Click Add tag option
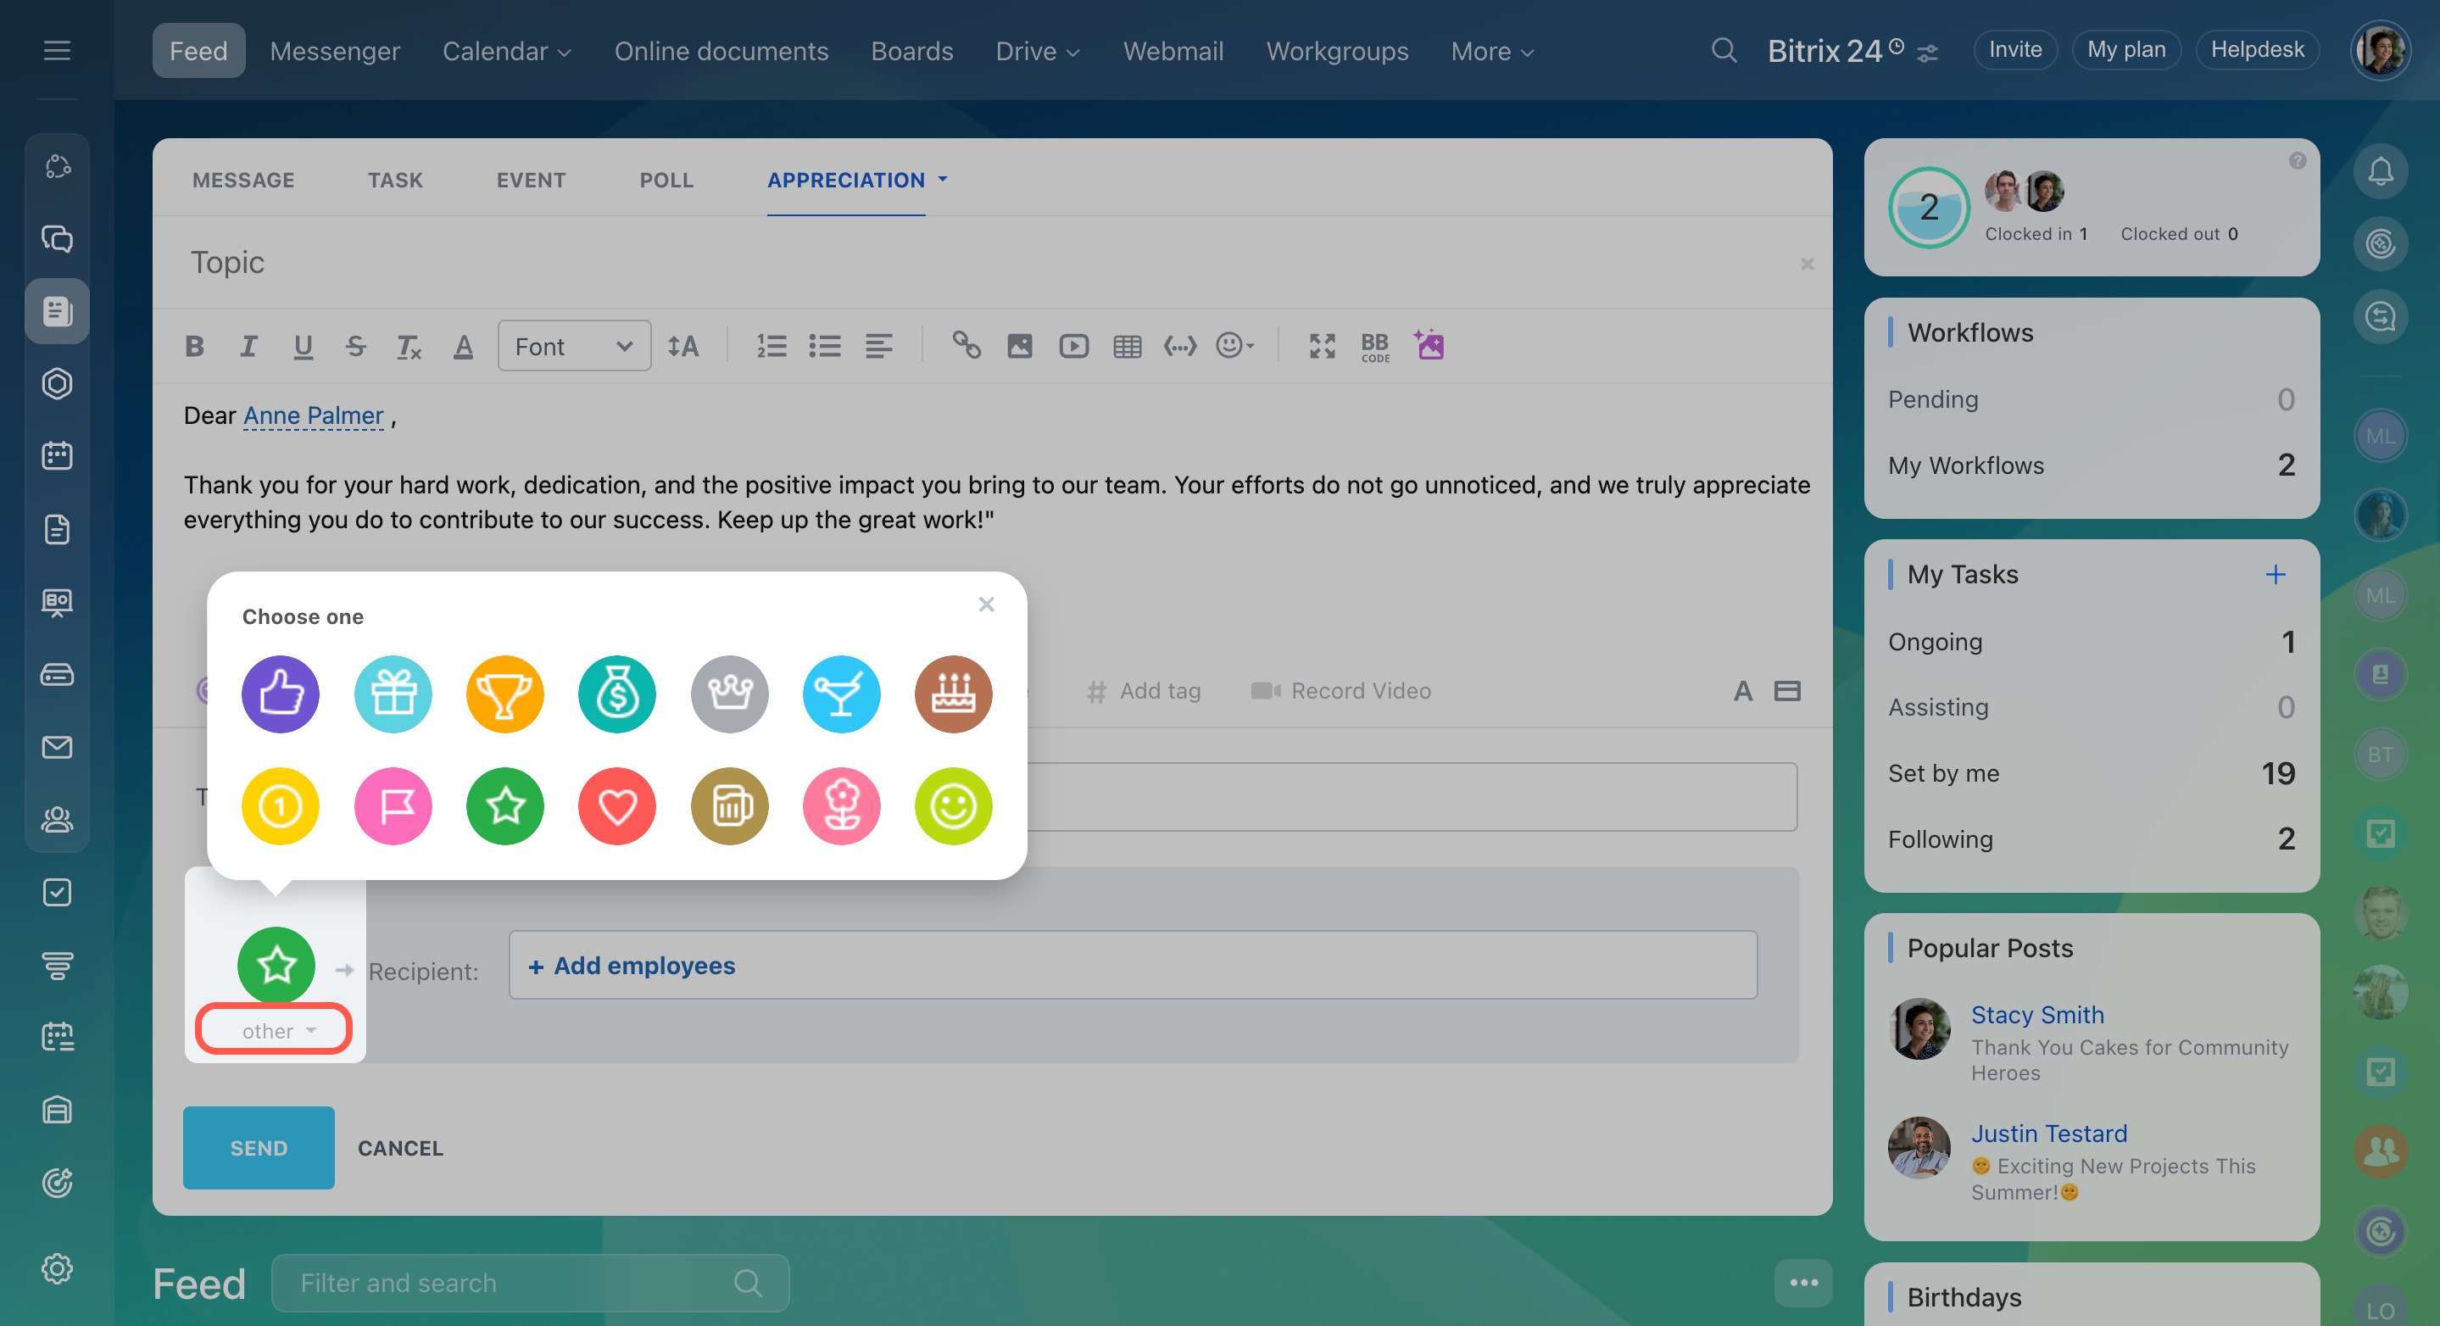This screenshot has width=2440, height=1326. click(1145, 692)
